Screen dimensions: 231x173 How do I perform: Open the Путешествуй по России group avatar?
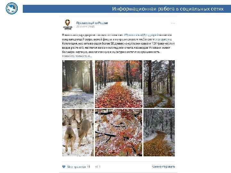pyautogui.click(x=68, y=25)
